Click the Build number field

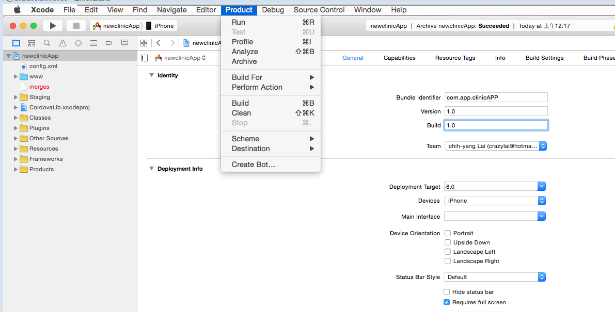(496, 125)
